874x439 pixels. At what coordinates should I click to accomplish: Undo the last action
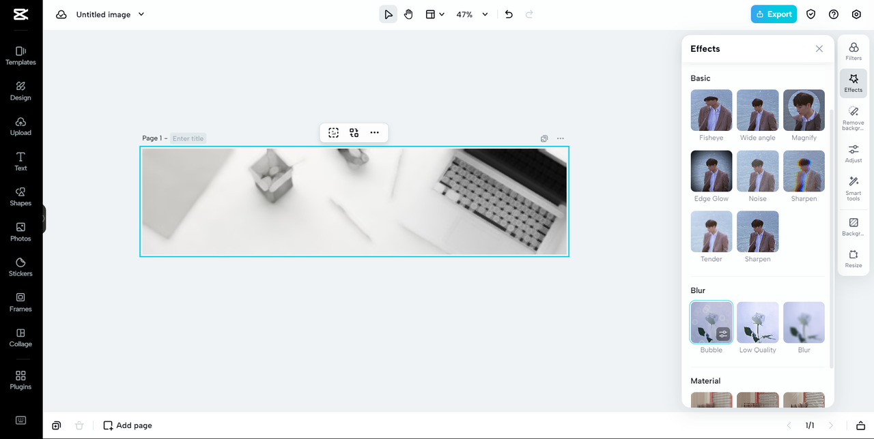509,14
